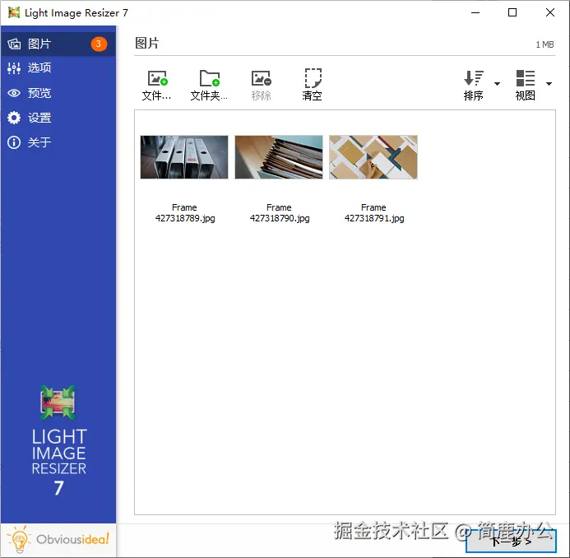Click the app icon in the title bar
The image size is (570, 558).
click(x=14, y=12)
